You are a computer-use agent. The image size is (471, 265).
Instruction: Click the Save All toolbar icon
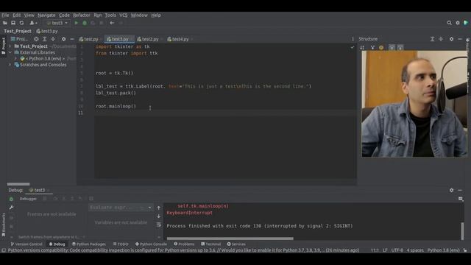(13, 23)
